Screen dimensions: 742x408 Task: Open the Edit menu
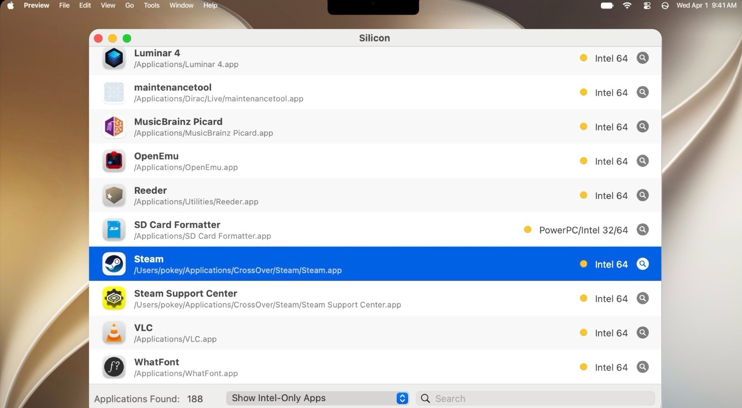85,6
